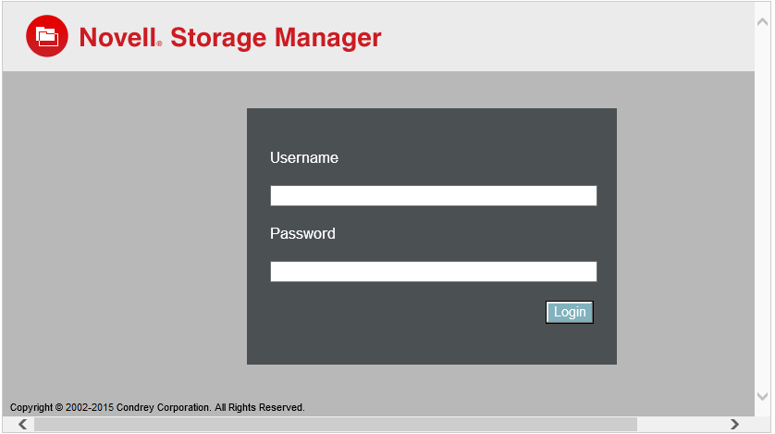The image size is (775, 434).
Task: Click the Password label
Action: pos(302,233)
